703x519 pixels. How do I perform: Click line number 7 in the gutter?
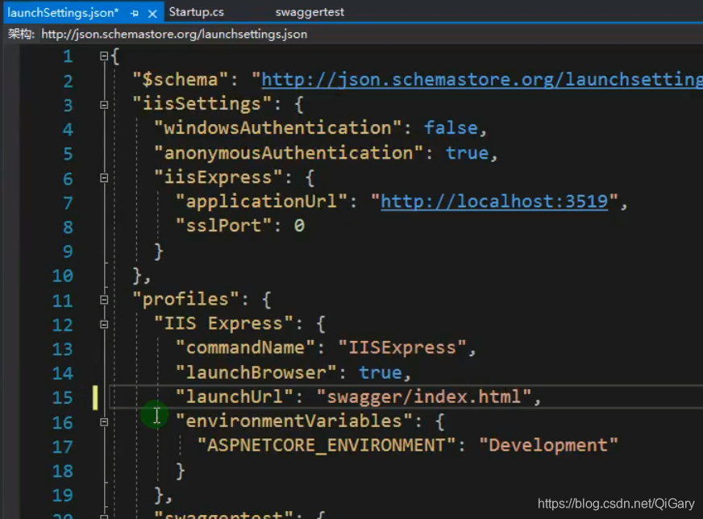pyautogui.click(x=68, y=202)
